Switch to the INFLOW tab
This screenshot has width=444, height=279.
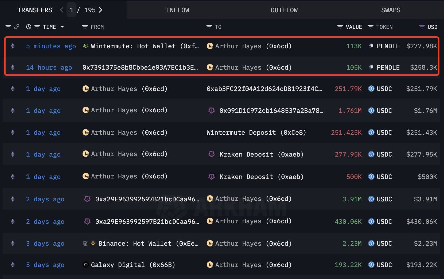pyautogui.click(x=177, y=10)
